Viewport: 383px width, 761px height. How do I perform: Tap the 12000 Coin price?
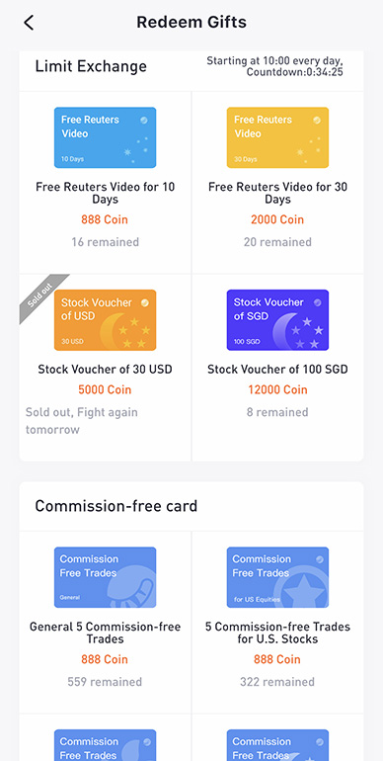pos(277,389)
